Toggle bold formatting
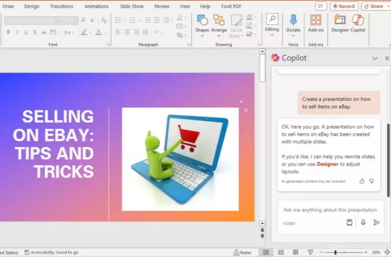The height and width of the screenshot is (261, 391). click(8, 32)
